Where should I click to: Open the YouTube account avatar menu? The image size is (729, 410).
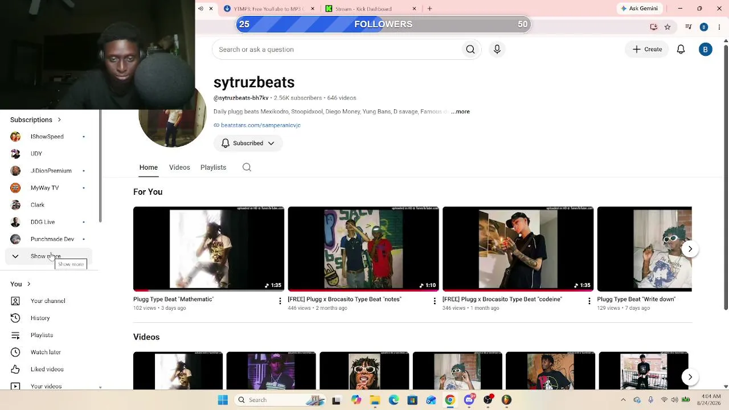(705, 50)
